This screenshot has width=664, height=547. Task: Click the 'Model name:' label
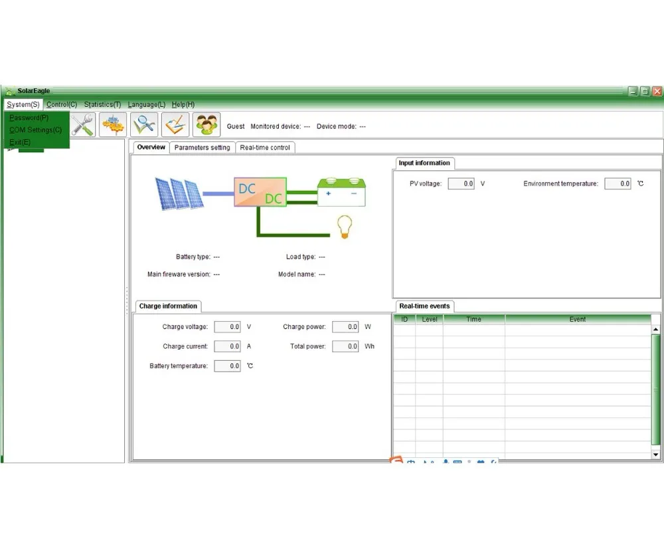(x=297, y=274)
